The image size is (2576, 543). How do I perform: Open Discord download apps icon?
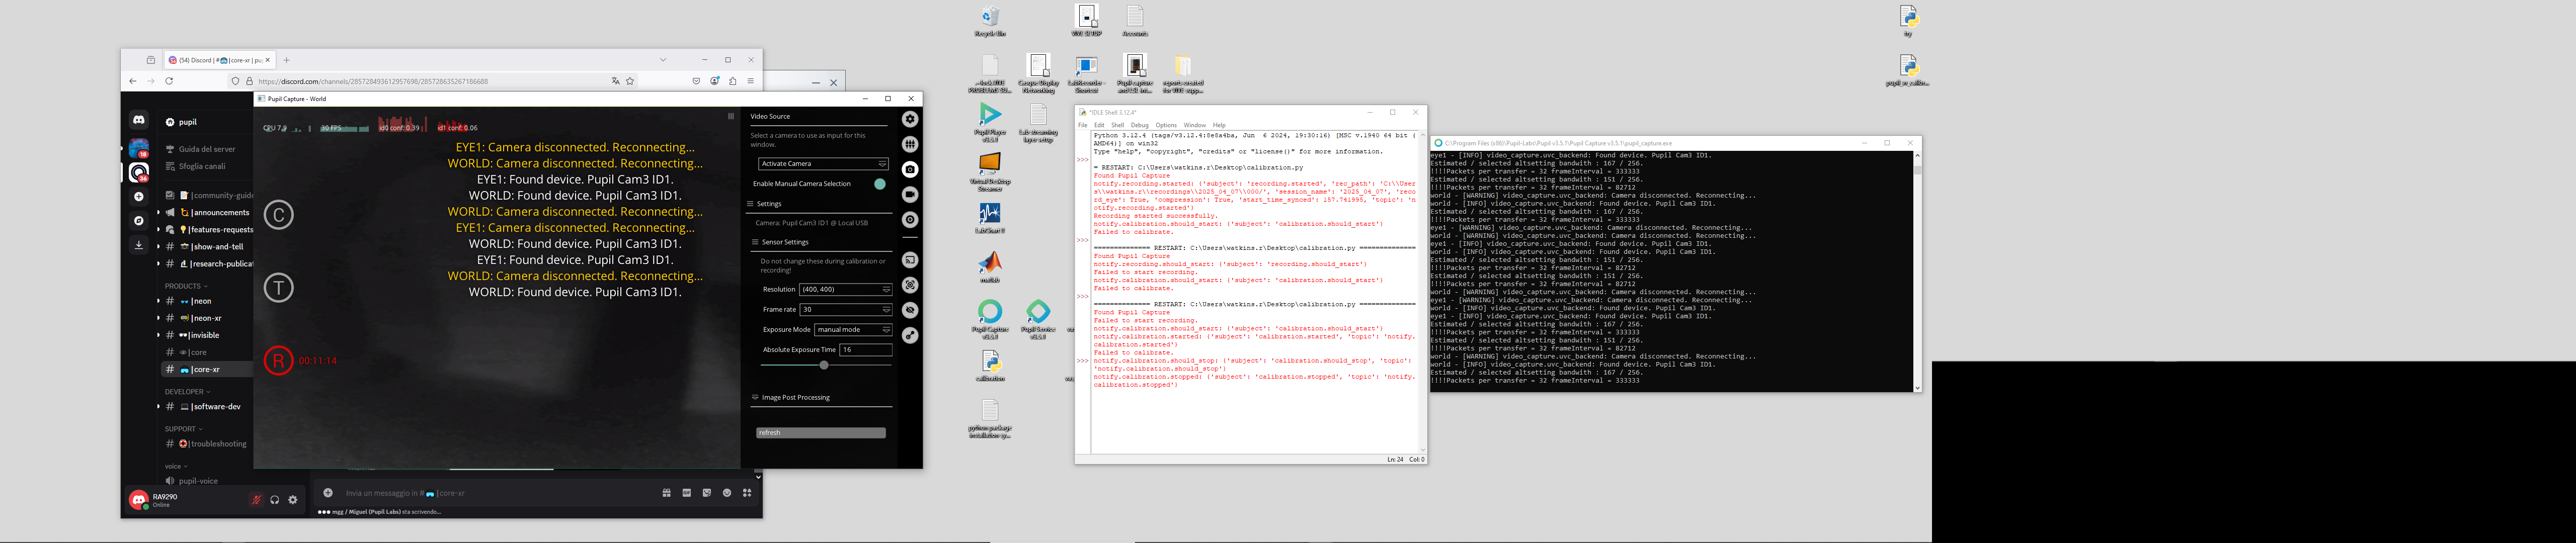click(139, 245)
